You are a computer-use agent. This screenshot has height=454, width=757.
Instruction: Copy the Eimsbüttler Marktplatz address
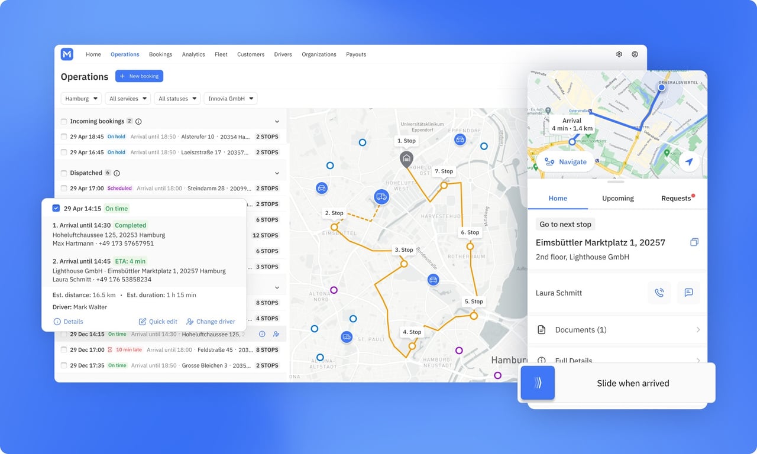coord(694,242)
